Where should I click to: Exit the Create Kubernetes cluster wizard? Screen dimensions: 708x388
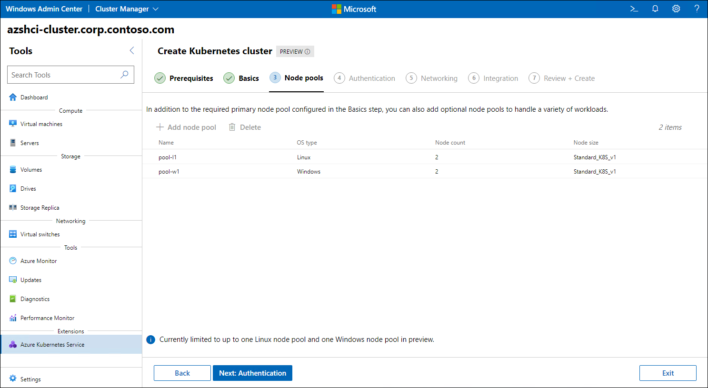[668, 373]
